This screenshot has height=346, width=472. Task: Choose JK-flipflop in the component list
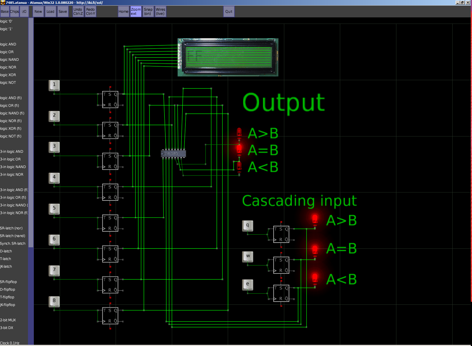pyautogui.click(x=8, y=305)
